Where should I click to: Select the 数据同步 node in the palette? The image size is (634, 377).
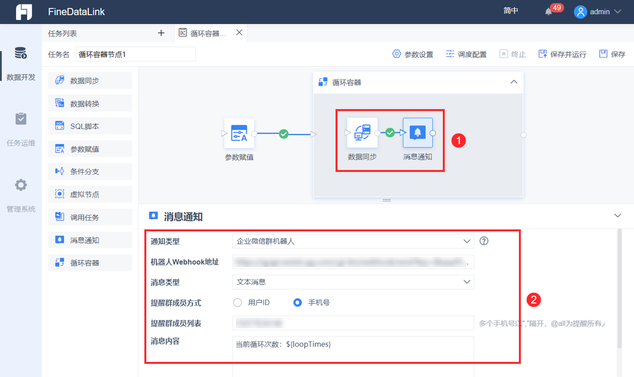pos(90,81)
